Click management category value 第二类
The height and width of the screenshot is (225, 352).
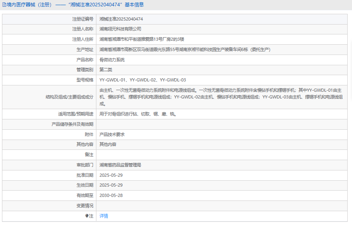click(106, 70)
